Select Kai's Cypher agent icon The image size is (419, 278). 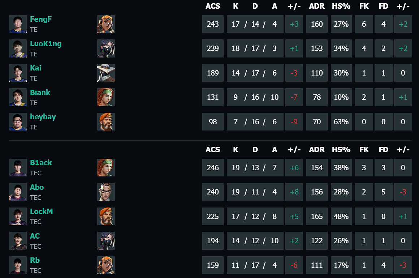106,73
